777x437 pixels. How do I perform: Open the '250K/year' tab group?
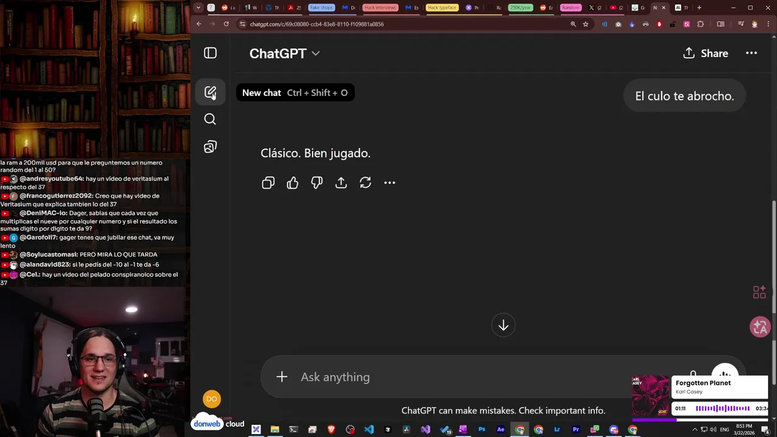pos(520,8)
